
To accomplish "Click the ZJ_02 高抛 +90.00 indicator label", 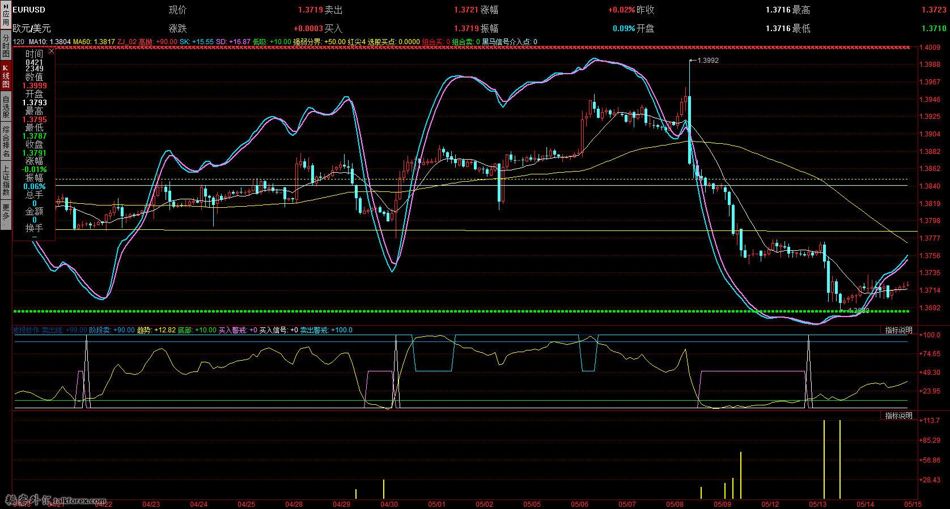I will pyautogui.click(x=147, y=42).
